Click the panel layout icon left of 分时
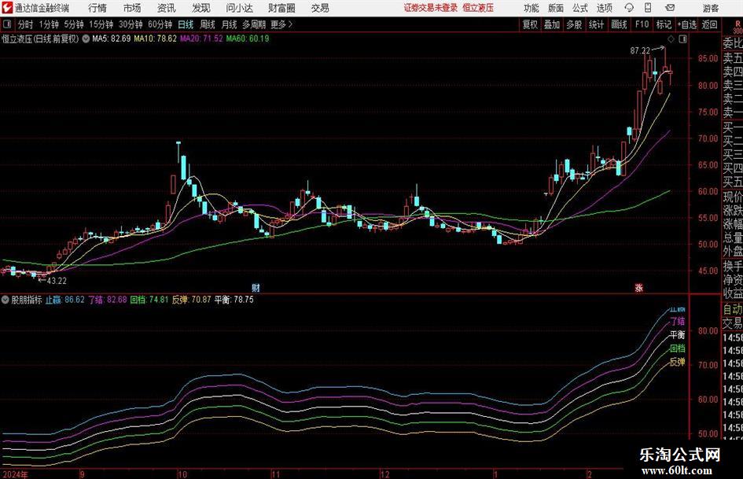743x479 pixels. coord(6,24)
